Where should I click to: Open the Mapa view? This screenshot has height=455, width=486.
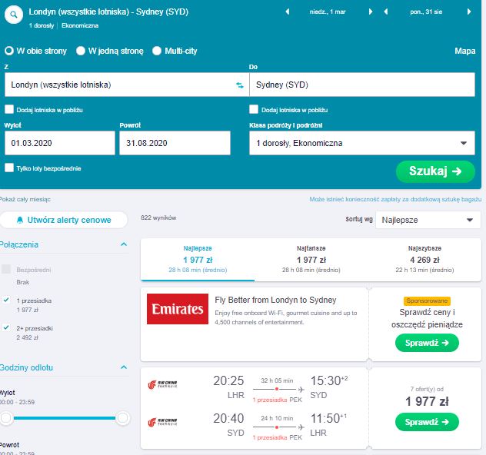[x=465, y=51]
